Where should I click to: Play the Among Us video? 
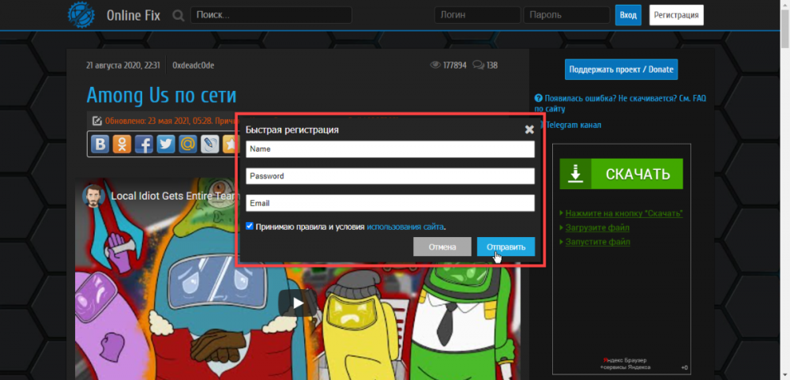tap(298, 302)
